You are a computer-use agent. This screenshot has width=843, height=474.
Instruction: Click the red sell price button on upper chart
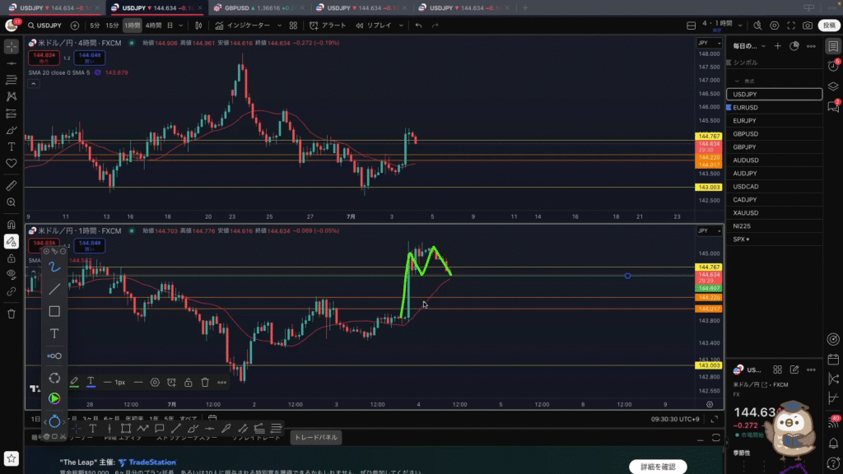point(44,58)
